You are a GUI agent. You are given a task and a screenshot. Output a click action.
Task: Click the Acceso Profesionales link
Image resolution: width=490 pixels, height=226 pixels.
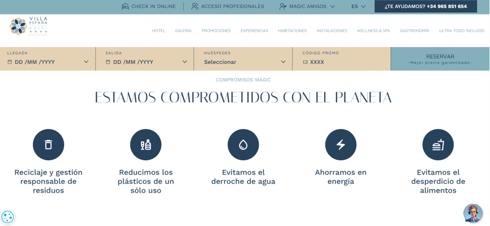[227, 7]
